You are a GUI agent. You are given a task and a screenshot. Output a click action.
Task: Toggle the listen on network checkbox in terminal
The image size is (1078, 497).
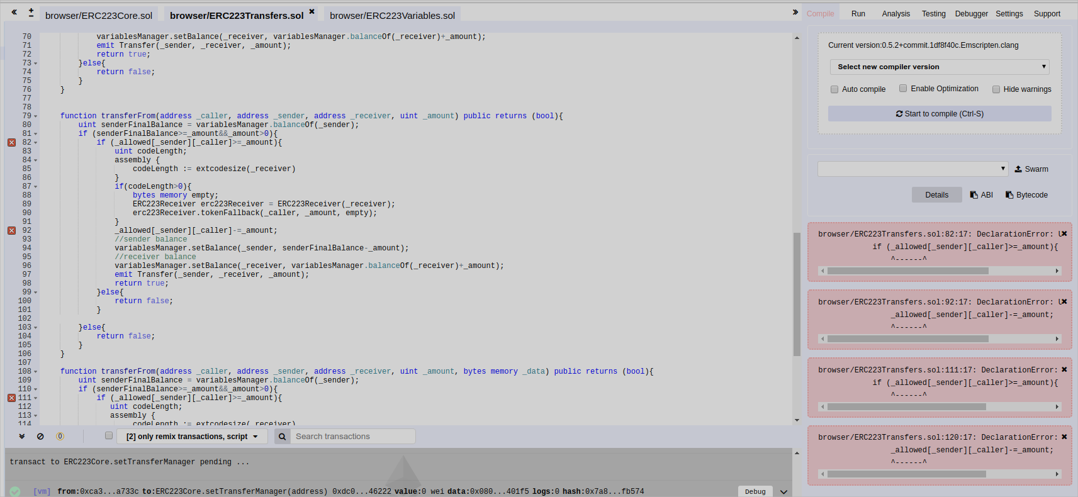[x=109, y=435]
